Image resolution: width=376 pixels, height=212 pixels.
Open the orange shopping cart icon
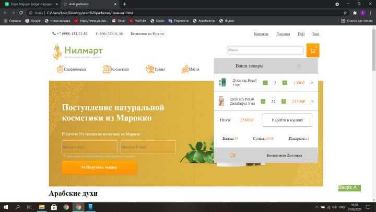point(313,50)
